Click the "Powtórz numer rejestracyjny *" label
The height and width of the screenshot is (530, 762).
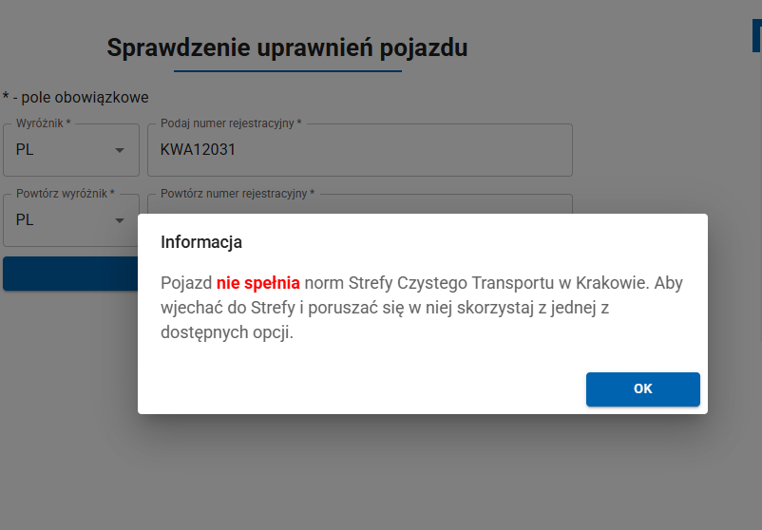tap(238, 193)
